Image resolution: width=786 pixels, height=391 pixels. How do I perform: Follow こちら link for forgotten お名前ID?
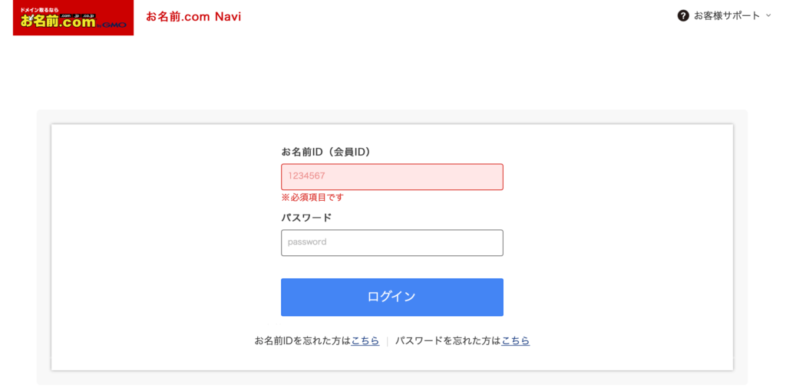pyautogui.click(x=365, y=341)
